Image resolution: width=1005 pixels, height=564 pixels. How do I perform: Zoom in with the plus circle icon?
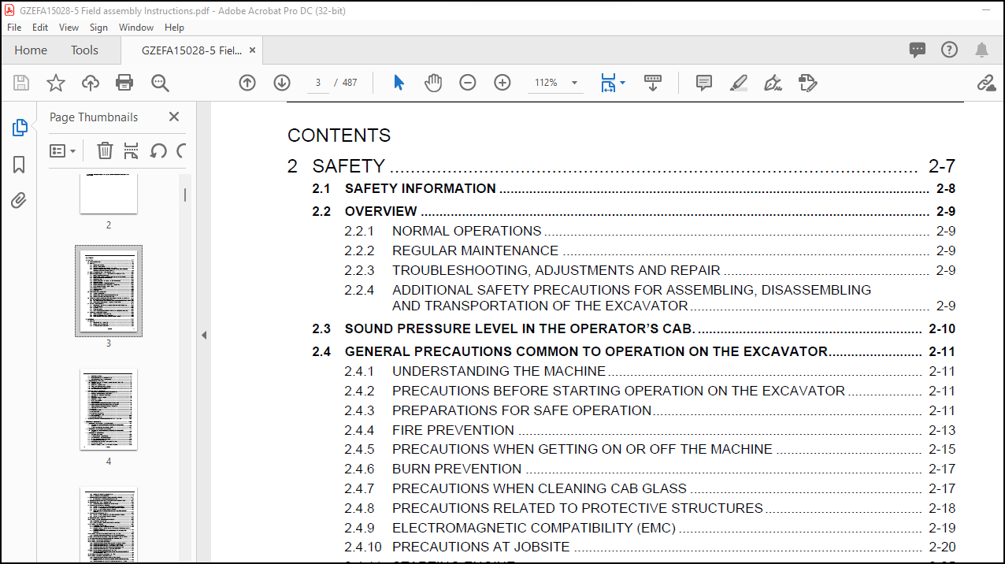point(502,83)
